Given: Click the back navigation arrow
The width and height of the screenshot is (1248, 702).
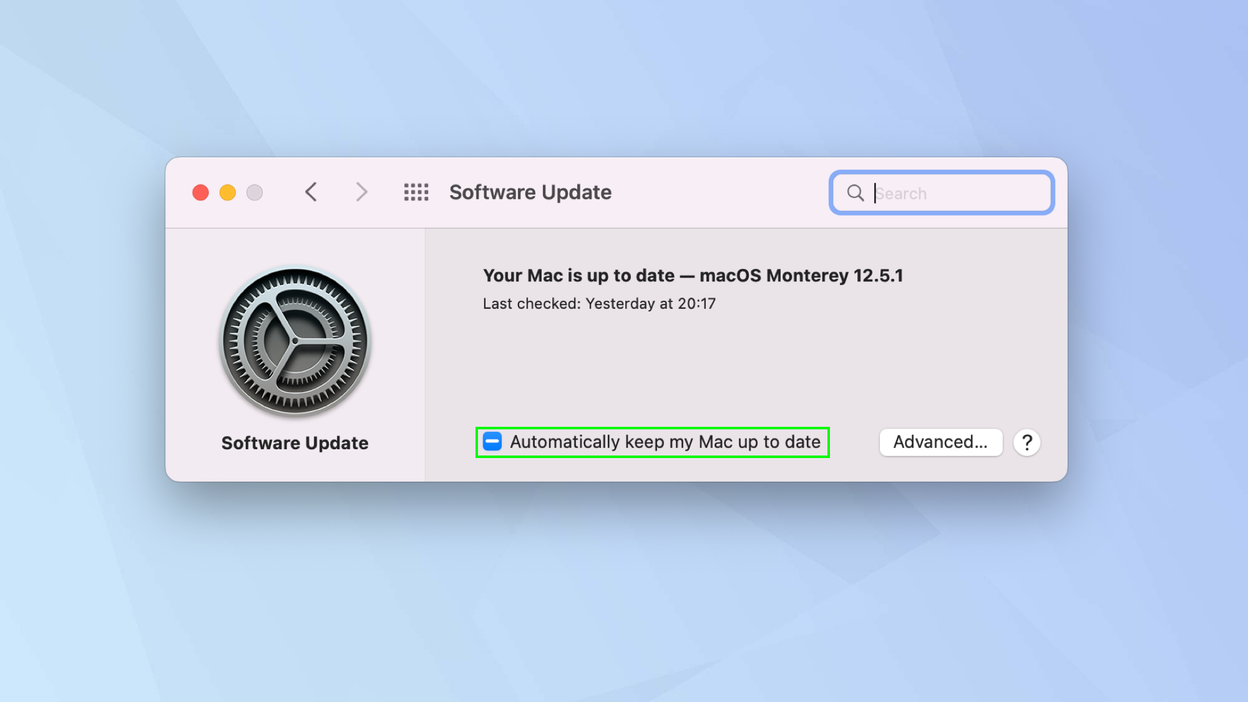Looking at the screenshot, I should 311,191.
